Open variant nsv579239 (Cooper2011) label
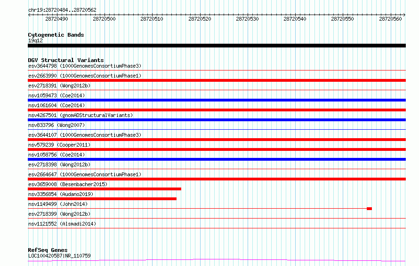The height and width of the screenshot is (266, 419). 59,145
